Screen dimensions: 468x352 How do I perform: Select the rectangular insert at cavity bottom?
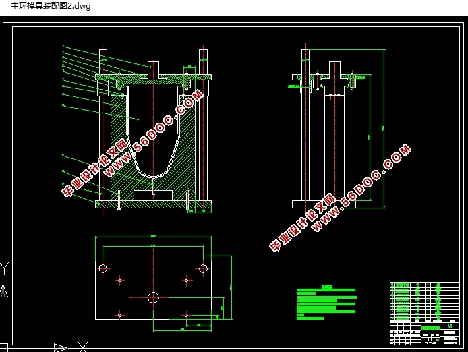[153, 195]
